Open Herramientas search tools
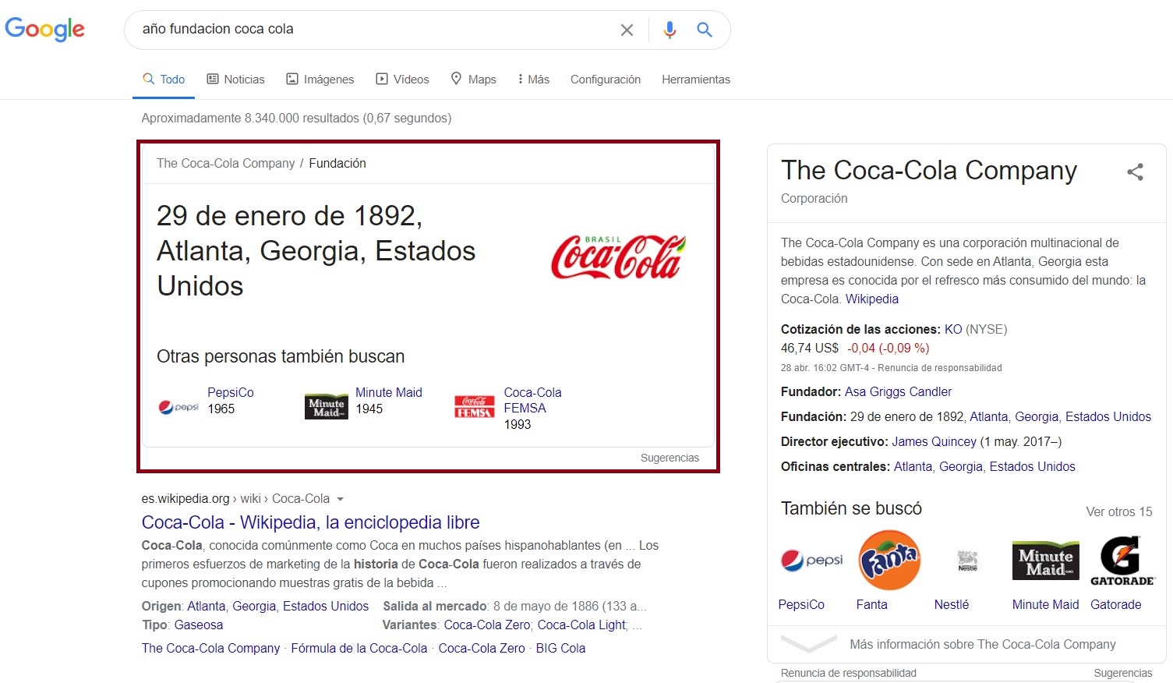1173x683 pixels. point(695,80)
